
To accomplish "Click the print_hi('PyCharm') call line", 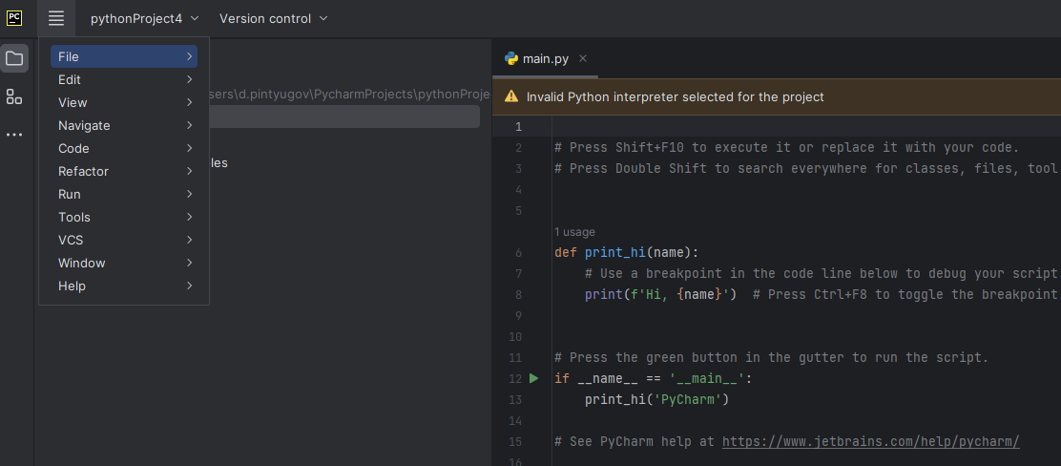I will pyautogui.click(x=656, y=399).
